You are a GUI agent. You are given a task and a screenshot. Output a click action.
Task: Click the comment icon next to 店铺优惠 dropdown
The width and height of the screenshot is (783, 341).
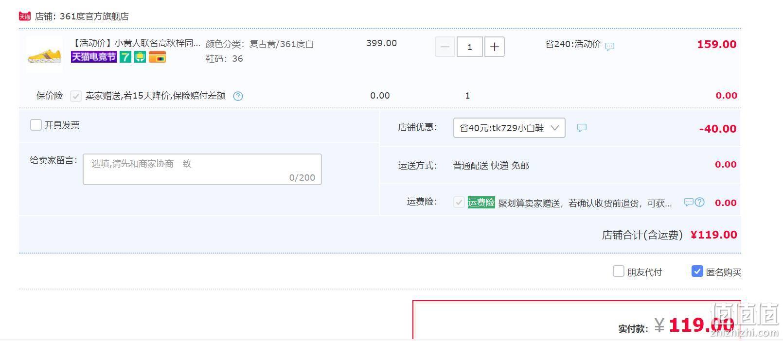coord(582,128)
